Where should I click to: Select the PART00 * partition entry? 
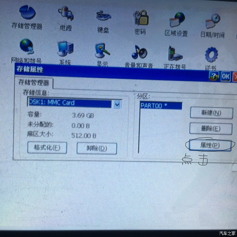point(161,106)
